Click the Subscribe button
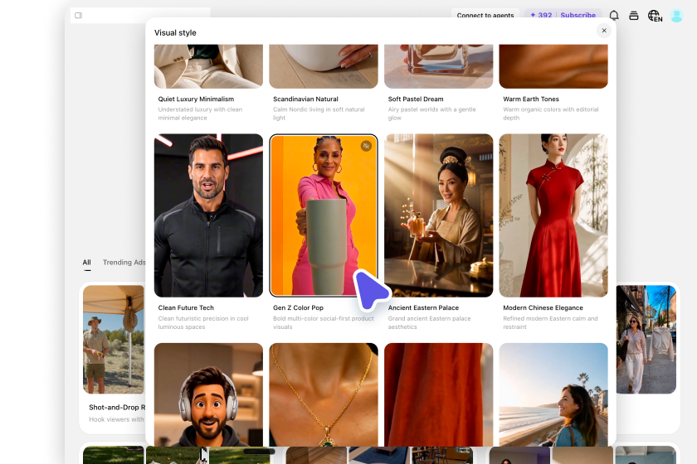Viewport: 697px width, 464px height. pyautogui.click(x=578, y=15)
